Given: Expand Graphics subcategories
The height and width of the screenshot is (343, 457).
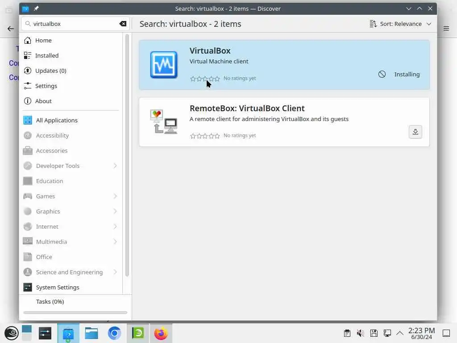Looking at the screenshot, I should click(115, 211).
